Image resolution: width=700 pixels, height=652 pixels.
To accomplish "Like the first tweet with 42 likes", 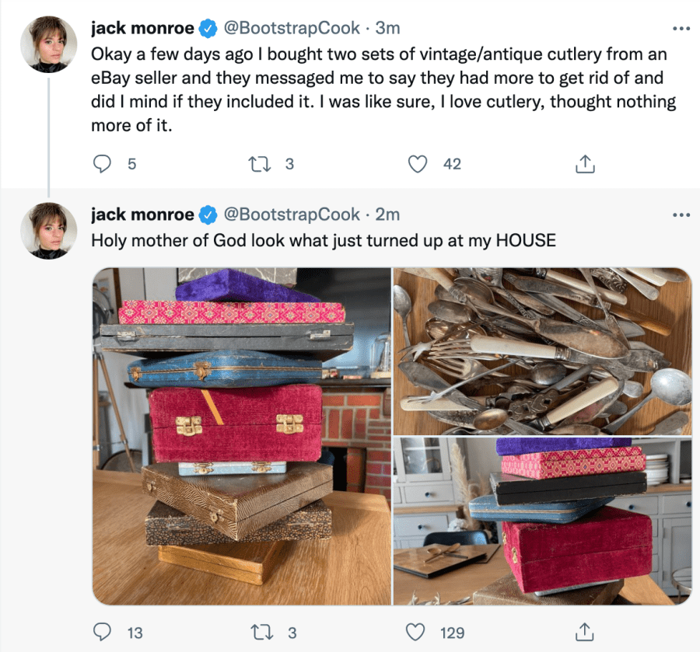I will click(418, 164).
